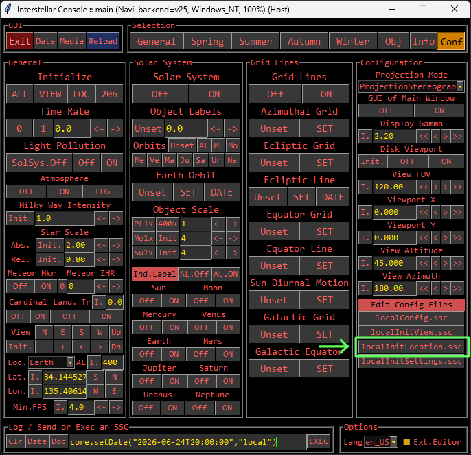Click Initialize ALL button
This screenshot has width=471, height=455.
pyautogui.click(x=20, y=94)
